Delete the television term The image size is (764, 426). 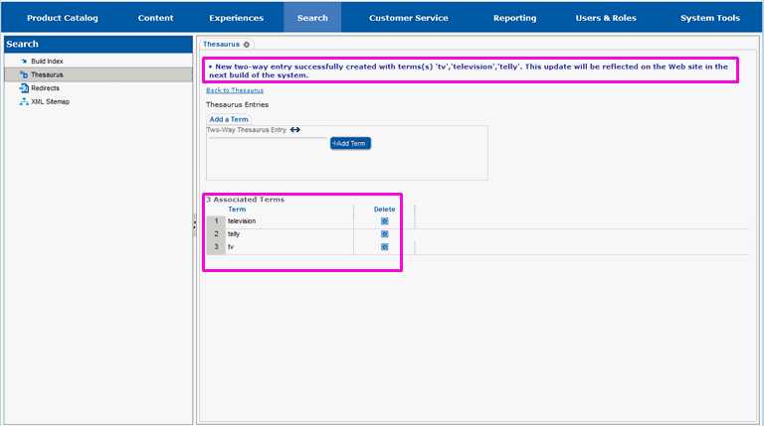pyautogui.click(x=384, y=221)
